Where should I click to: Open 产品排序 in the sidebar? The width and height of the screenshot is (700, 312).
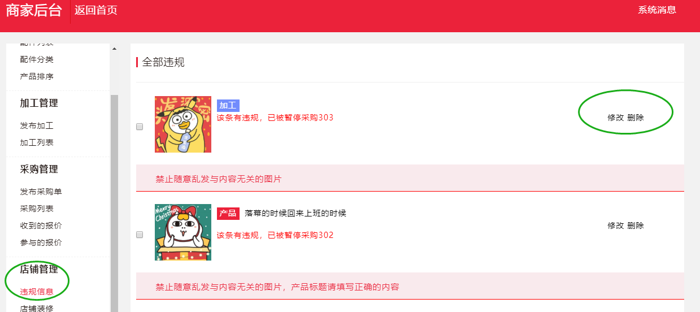pyautogui.click(x=37, y=76)
